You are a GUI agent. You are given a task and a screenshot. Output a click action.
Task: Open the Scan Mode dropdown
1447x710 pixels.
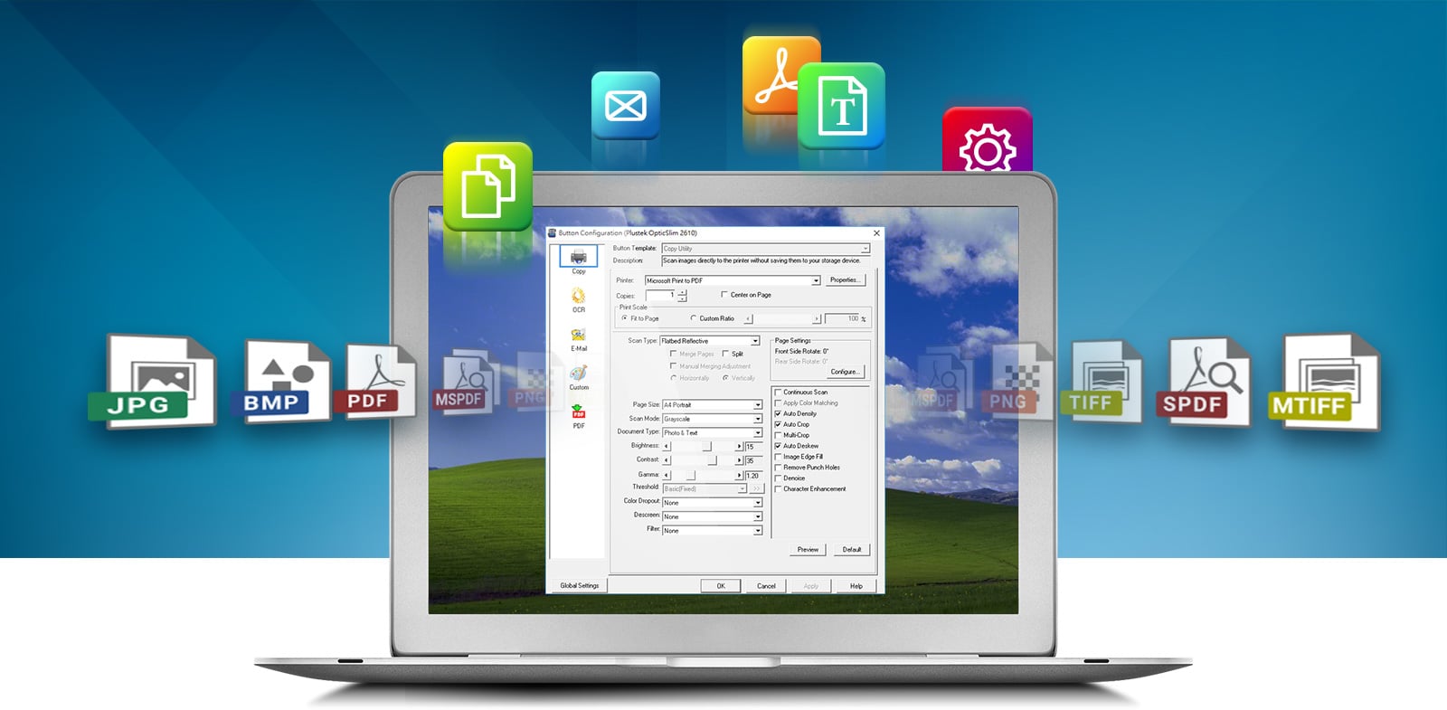click(713, 419)
